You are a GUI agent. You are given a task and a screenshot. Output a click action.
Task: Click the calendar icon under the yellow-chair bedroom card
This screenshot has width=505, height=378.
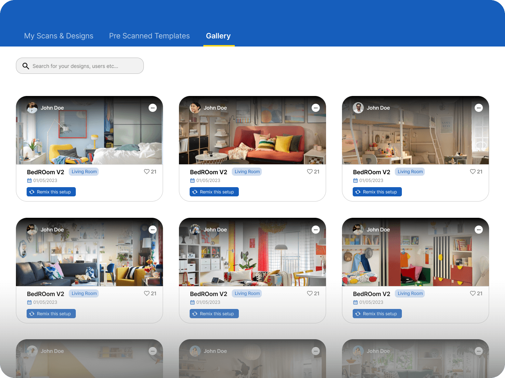coord(29,181)
